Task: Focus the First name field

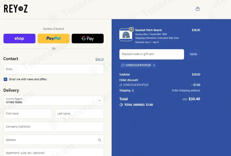Action: click(28, 114)
